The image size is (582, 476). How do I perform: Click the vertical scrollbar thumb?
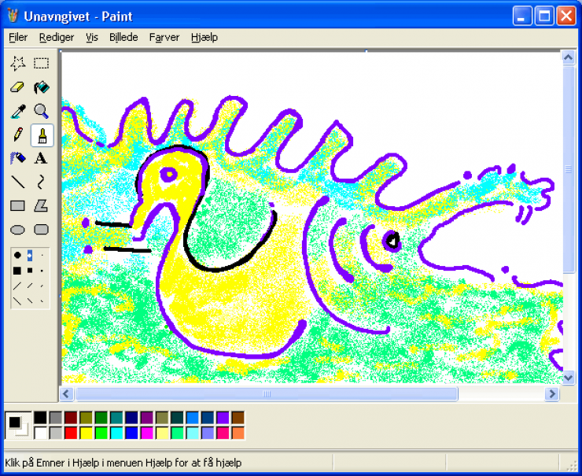coord(569,169)
